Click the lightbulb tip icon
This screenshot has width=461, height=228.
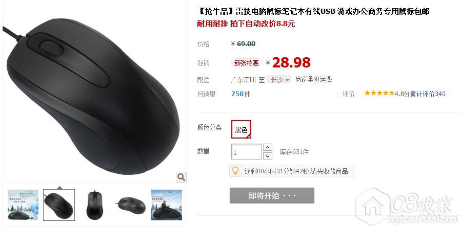pyautogui.click(x=235, y=171)
